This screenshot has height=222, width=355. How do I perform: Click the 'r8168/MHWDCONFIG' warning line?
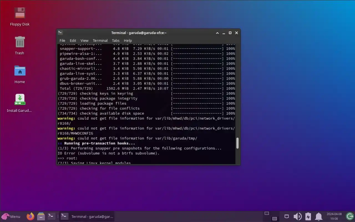[x=75, y=133]
